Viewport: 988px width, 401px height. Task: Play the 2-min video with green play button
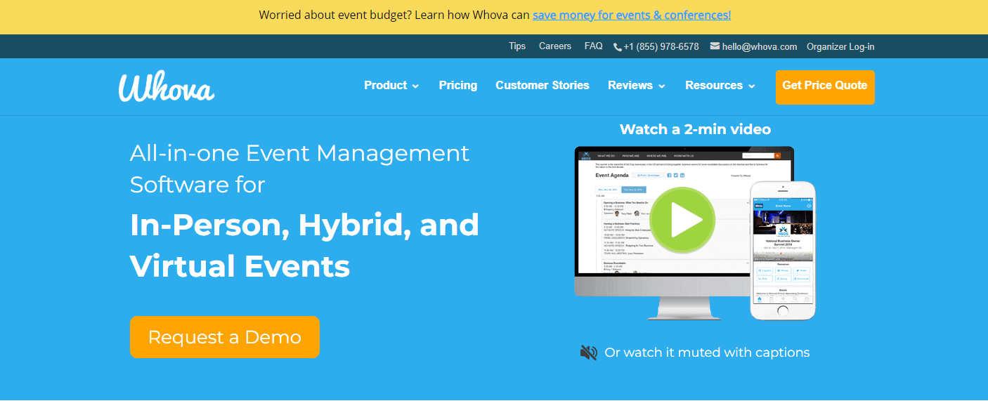click(x=682, y=221)
